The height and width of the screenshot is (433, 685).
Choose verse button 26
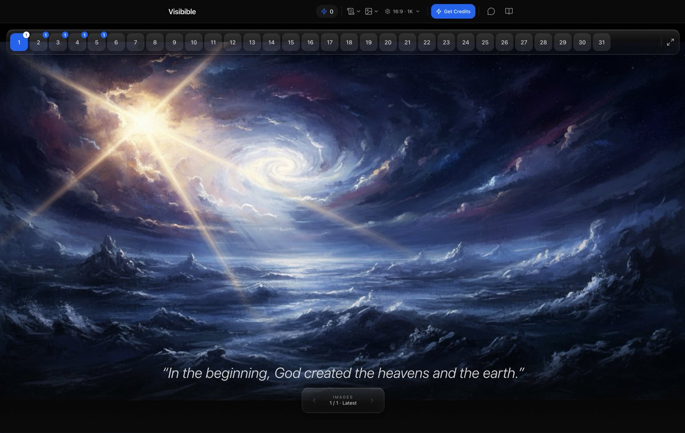coord(504,42)
